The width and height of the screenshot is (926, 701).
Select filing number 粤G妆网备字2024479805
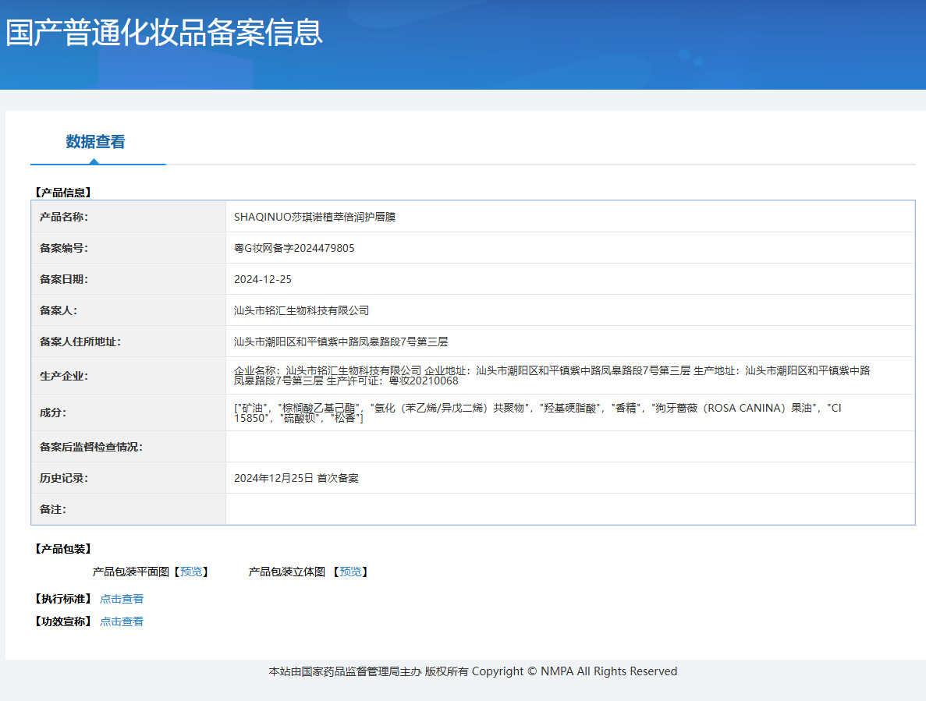pos(294,249)
